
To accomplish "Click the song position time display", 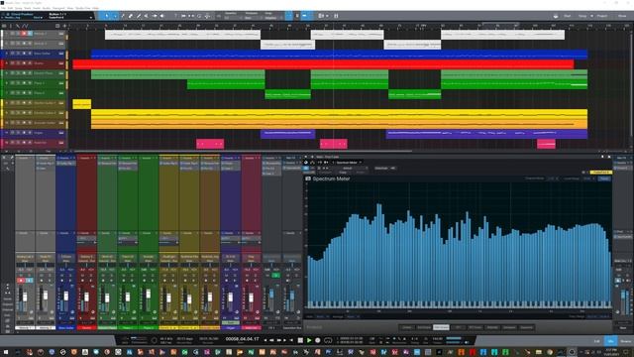I will tap(242, 339).
